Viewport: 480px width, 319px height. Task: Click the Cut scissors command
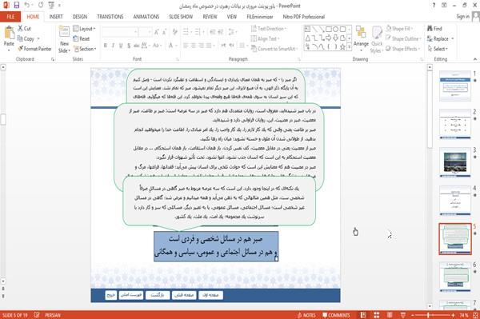[x=24, y=29]
